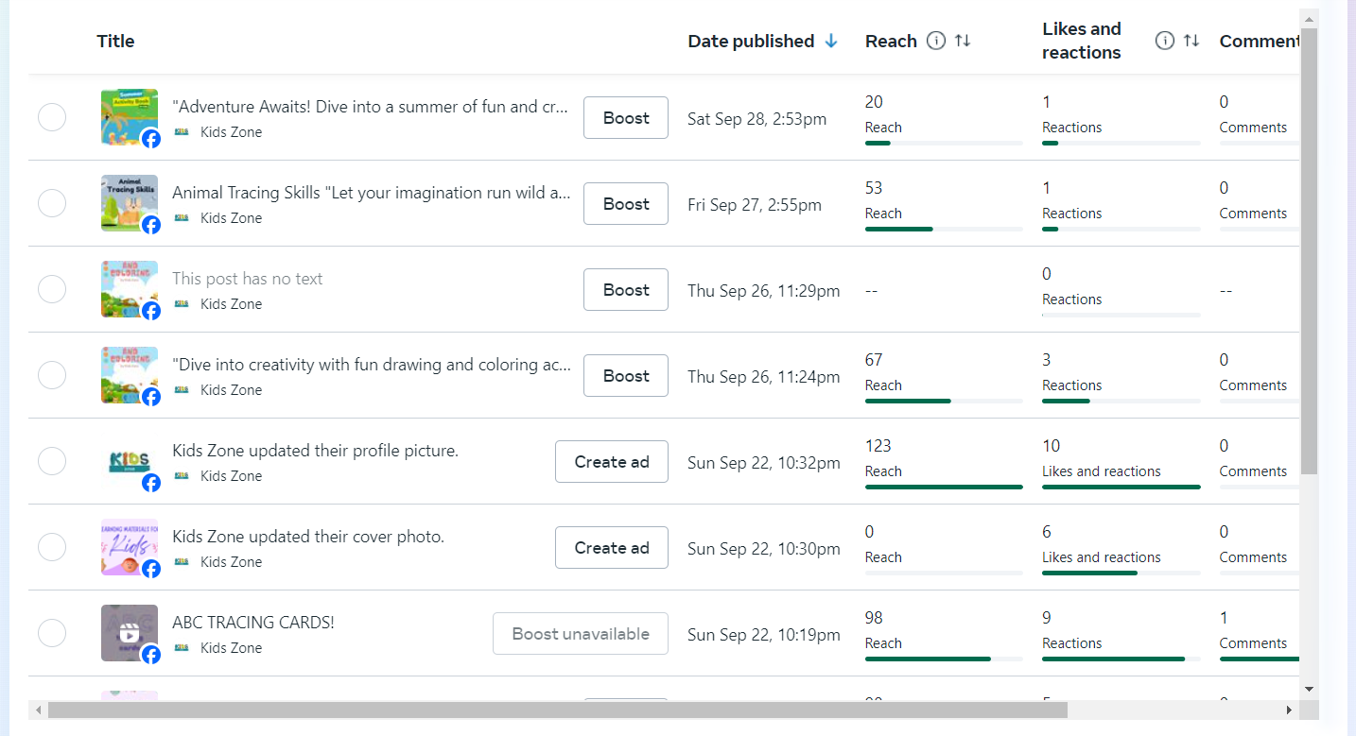Sort by Likes and reactions arrows
Viewport: 1356px width, 736px height.
point(1191,41)
